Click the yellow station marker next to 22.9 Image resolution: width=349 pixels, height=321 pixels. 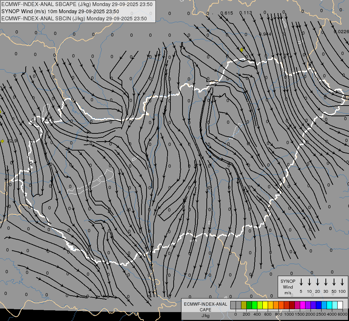tap(2, 141)
